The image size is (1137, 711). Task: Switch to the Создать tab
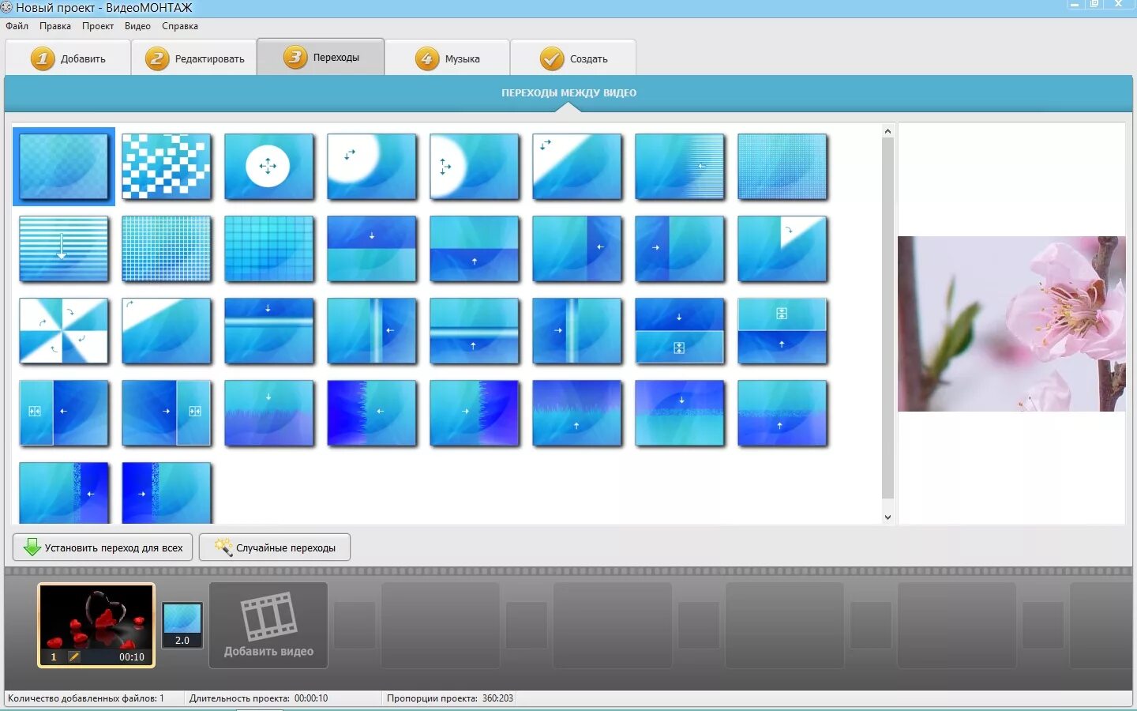pos(573,58)
